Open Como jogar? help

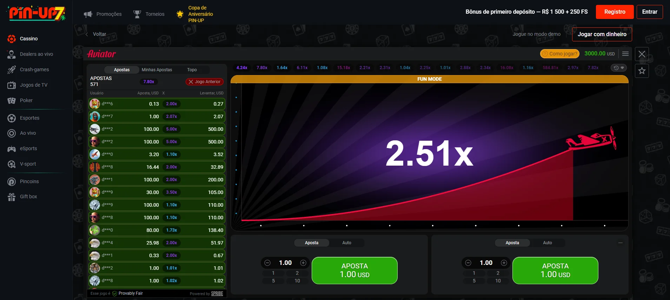[x=560, y=54]
